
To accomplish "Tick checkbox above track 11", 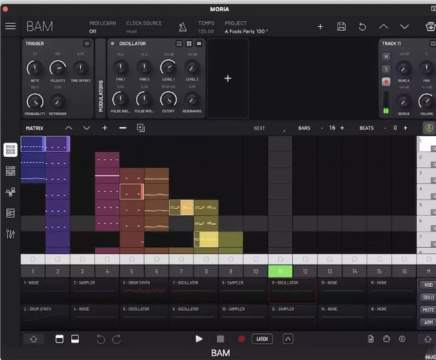I will [280, 259].
